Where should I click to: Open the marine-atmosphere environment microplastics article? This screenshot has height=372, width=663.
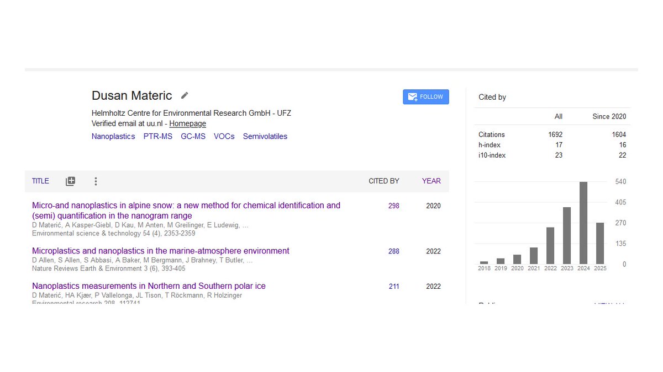coord(161,251)
